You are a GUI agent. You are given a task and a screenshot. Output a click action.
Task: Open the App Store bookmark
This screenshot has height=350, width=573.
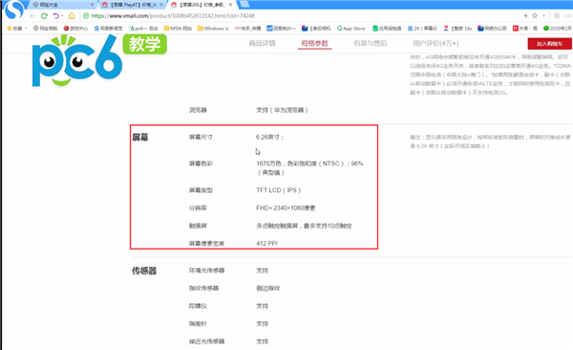351,28
